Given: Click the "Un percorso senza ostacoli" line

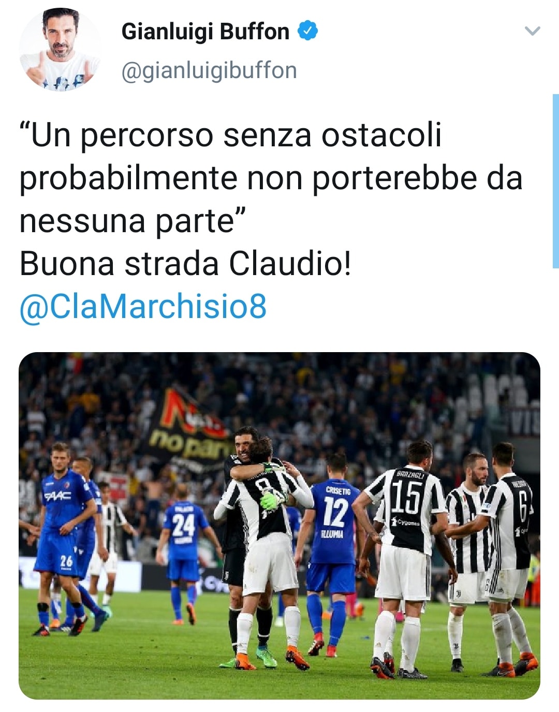Looking at the screenshot, I should click(230, 135).
